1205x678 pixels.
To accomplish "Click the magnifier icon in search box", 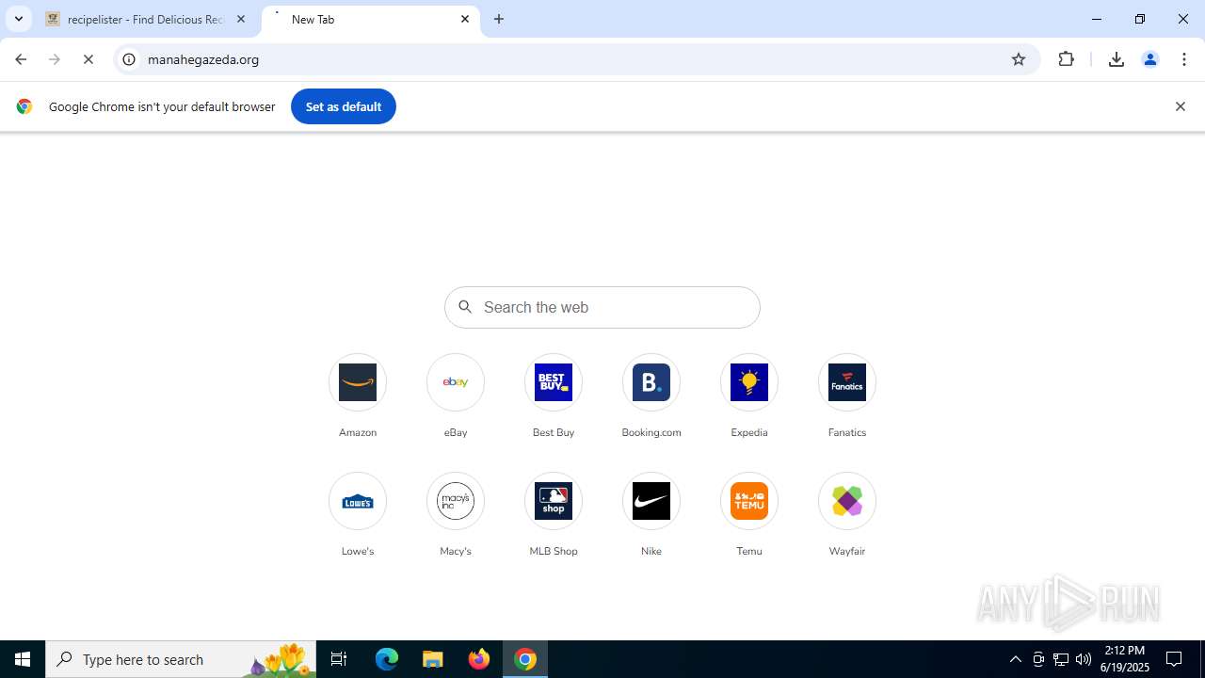I will 465,307.
